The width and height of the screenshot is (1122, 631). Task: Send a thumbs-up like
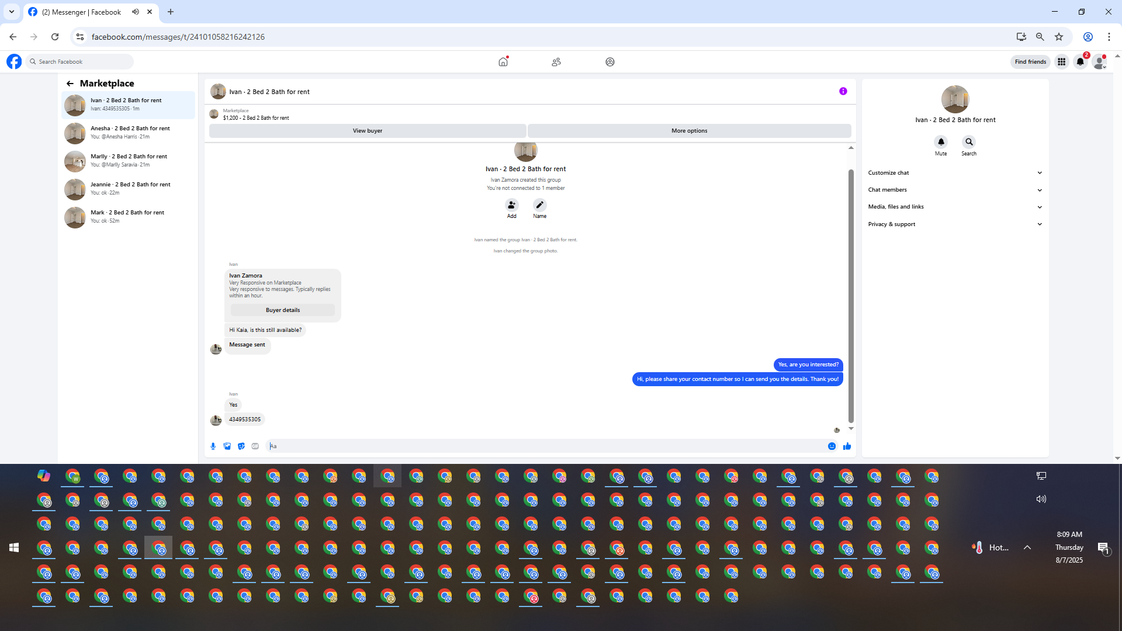click(x=847, y=446)
